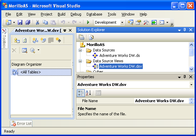Image resolution: width=196 pixels, height=136 pixels.
Task: Click the New Diagram designer icon
Action: (x=35, y=40)
